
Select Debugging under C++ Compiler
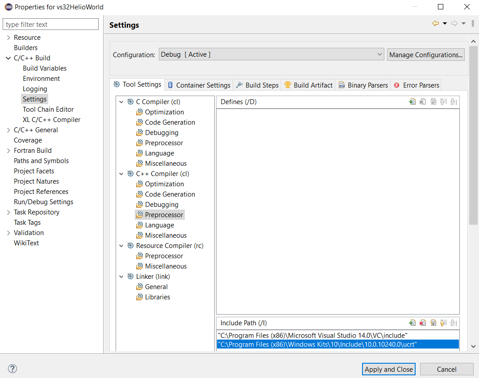point(162,204)
